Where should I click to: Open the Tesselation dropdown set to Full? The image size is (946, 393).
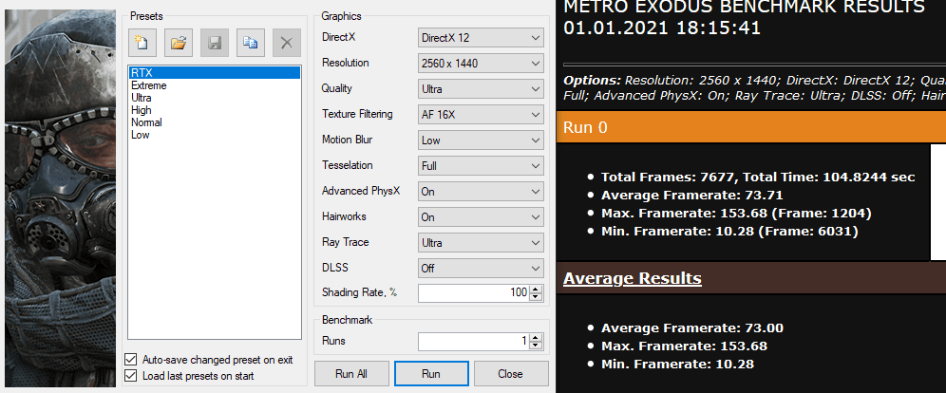point(481,166)
